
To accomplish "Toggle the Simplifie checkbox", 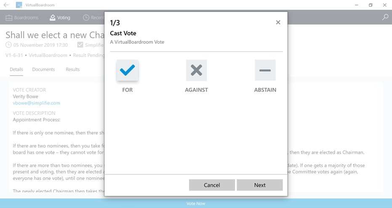I will (x=80, y=45).
